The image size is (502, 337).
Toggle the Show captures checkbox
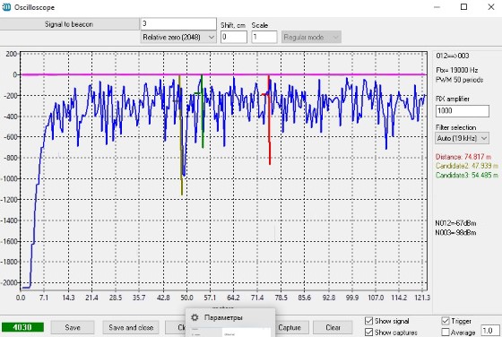pos(368,333)
